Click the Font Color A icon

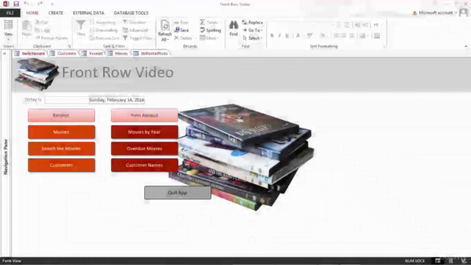click(x=298, y=36)
